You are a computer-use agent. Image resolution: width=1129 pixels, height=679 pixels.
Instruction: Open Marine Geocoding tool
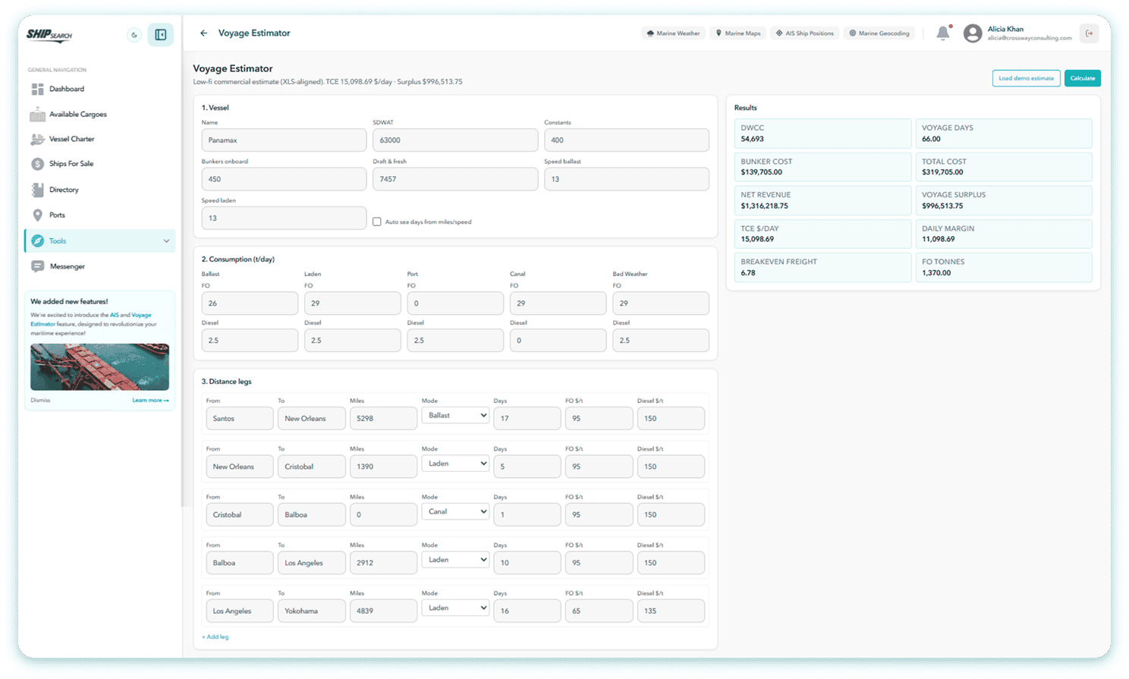click(879, 33)
